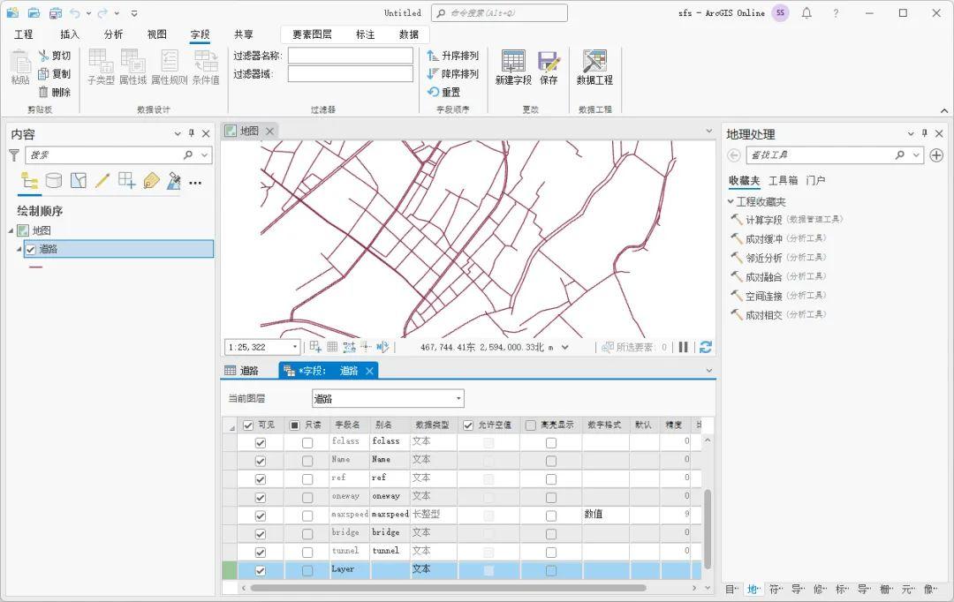Open the map scale dropdown showing 1:25,322

(x=293, y=347)
